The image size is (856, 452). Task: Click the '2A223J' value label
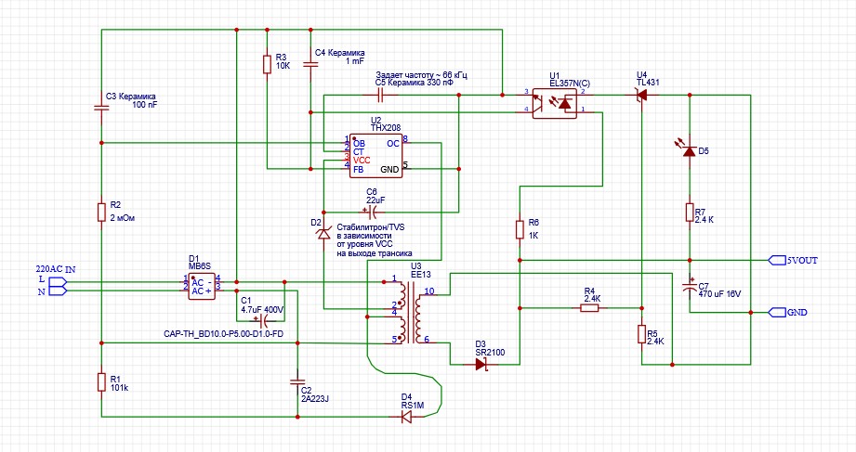point(315,399)
